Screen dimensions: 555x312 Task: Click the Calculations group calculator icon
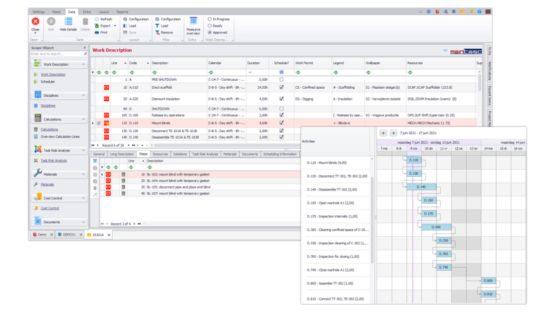[38, 119]
